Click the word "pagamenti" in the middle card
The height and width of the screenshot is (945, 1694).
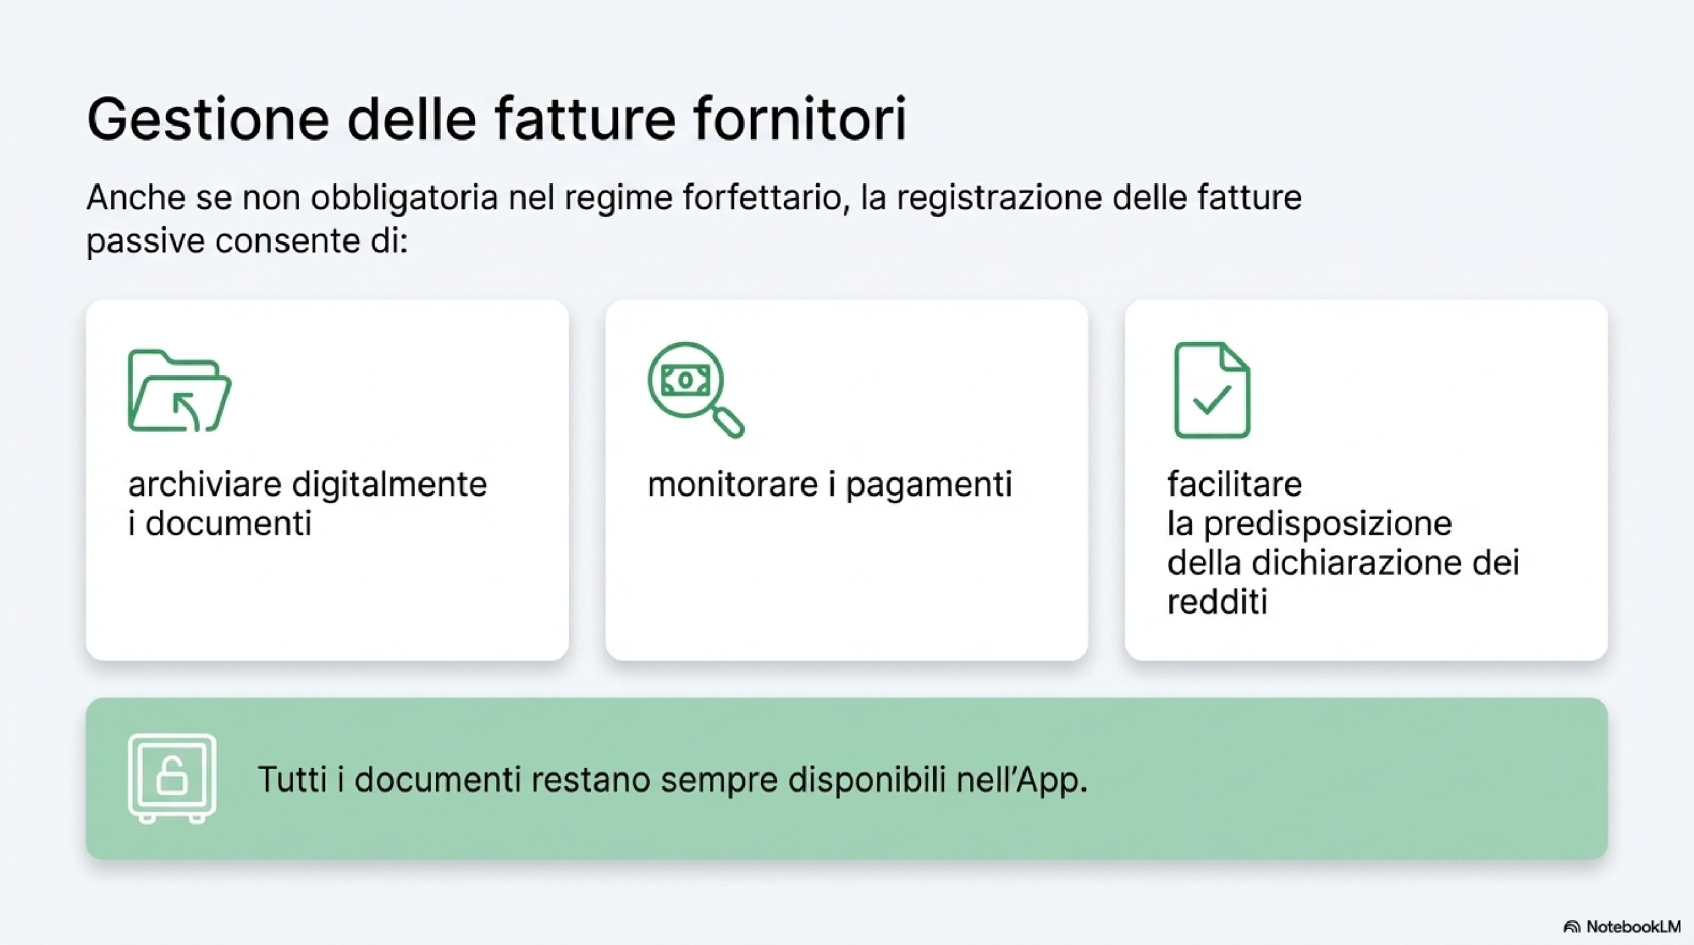pos(929,484)
